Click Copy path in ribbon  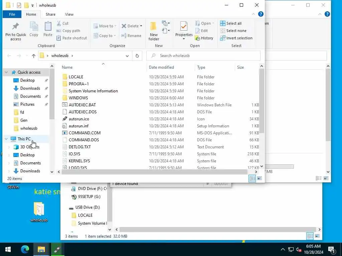point(68,31)
